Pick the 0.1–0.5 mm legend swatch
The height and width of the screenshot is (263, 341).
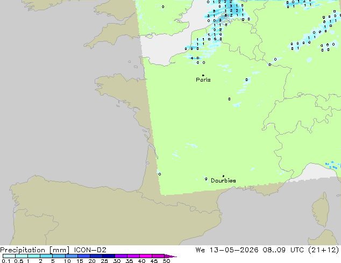point(9,256)
